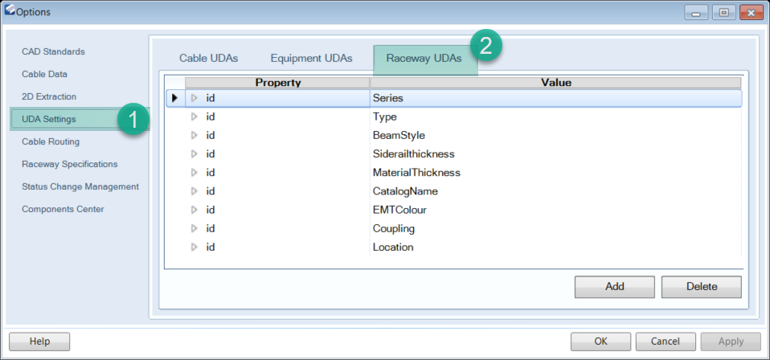Click the EMTColour value cell

555,210
